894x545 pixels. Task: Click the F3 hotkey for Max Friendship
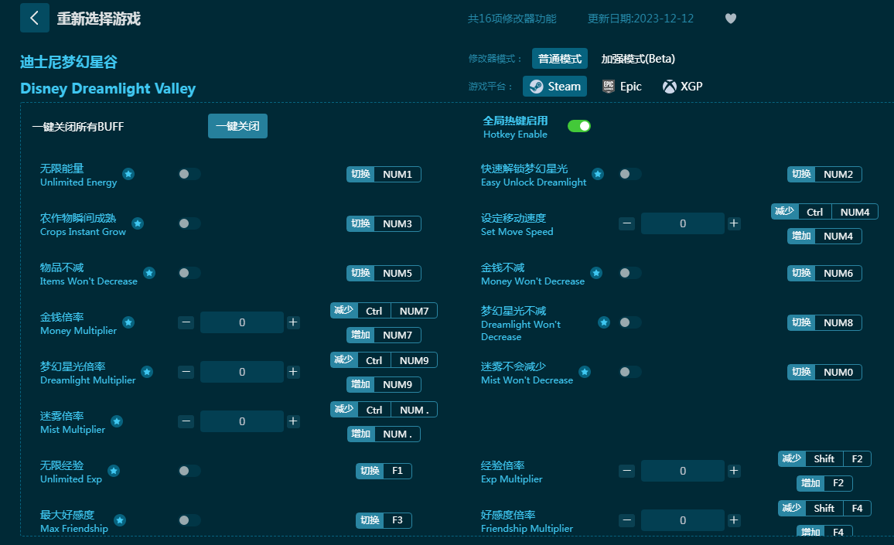click(x=384, y=520)
